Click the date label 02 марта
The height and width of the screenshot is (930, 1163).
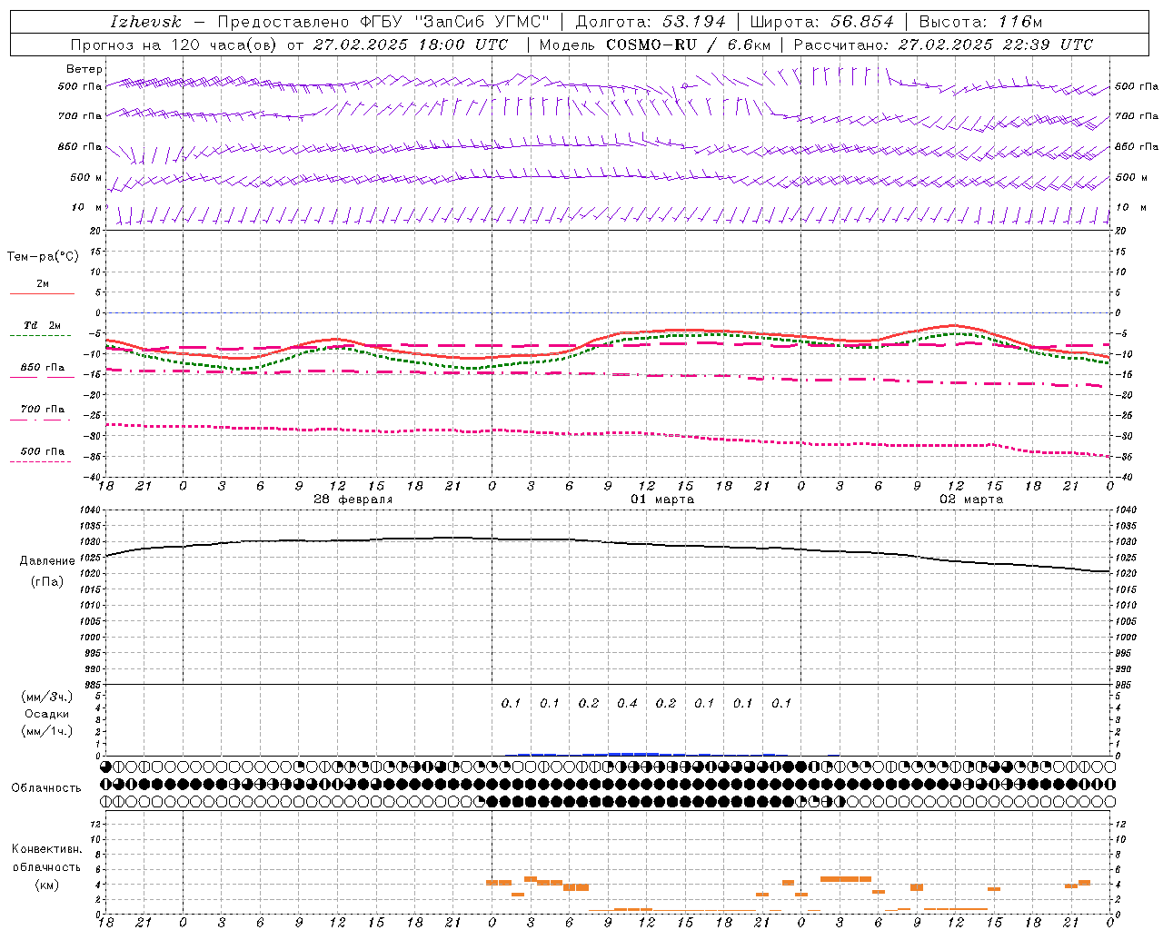pyautogui.click(x=971, y=500)
